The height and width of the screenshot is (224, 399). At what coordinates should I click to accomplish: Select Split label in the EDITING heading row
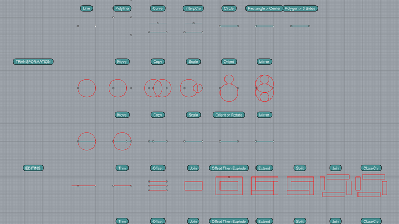pos(300,168)
